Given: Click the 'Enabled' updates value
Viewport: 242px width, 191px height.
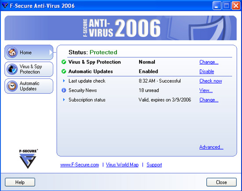Looking at the screenshot, I should 148,71.
